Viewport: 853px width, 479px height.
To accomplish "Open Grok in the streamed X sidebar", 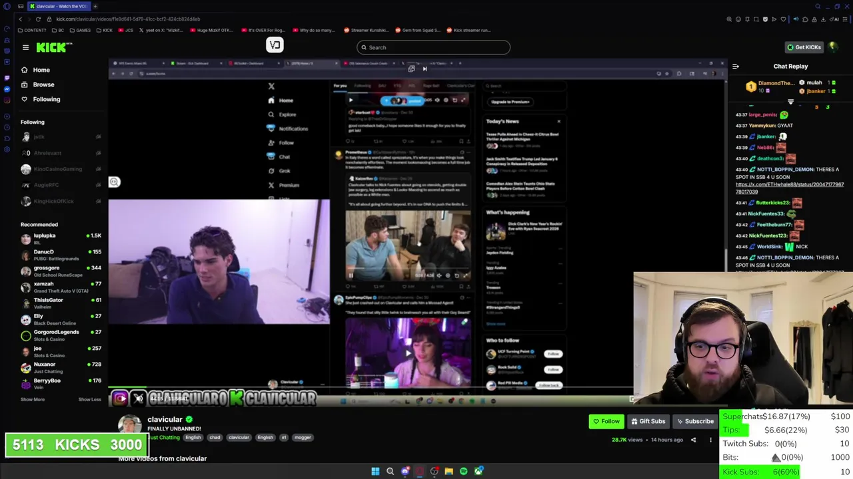I will click(x=280, y=171).
